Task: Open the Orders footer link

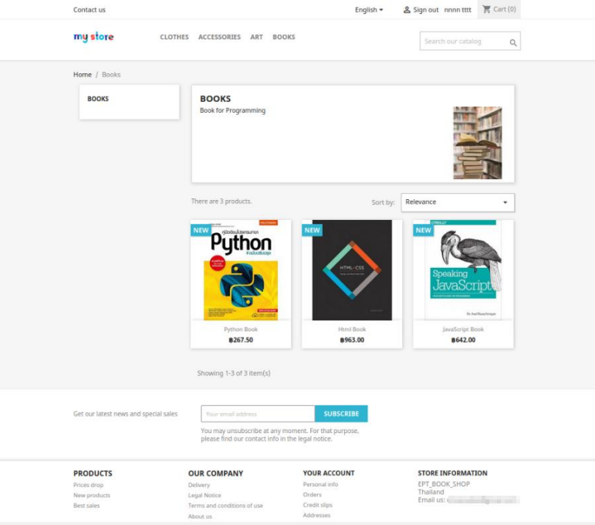Action: pos(312,494)
